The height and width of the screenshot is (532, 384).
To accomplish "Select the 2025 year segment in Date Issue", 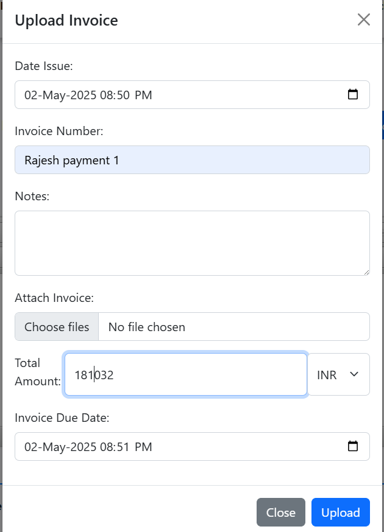I will point(84,95).
